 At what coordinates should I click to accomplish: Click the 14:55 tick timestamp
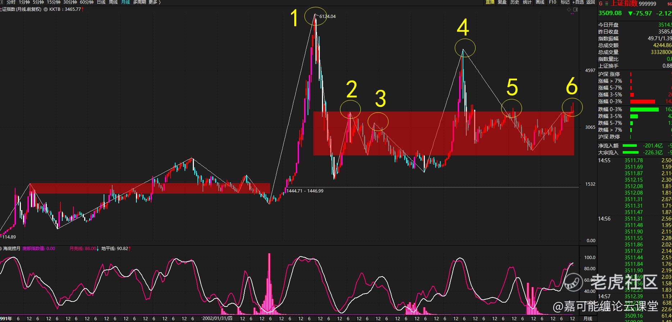click(604, 160)
